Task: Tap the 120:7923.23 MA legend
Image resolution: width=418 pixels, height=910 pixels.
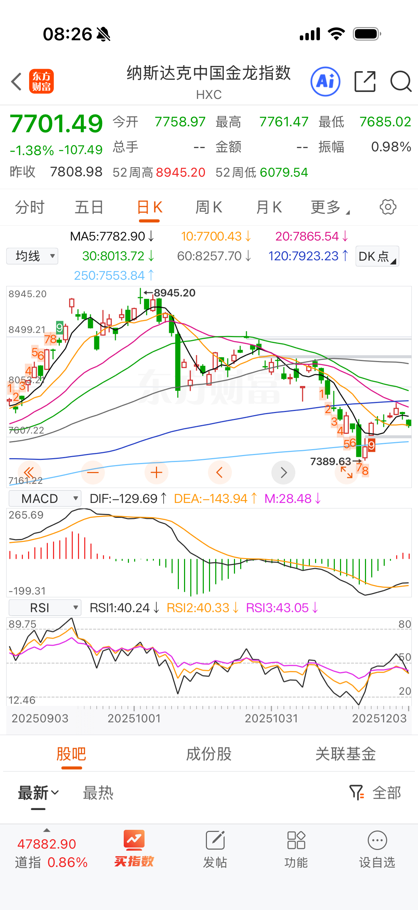Action: 308,256
